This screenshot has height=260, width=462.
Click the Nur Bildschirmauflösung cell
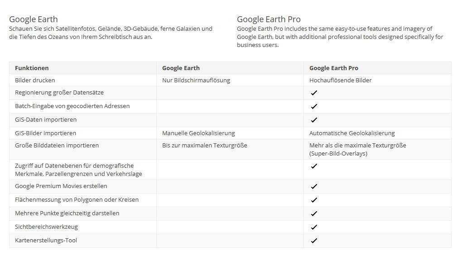pyautogui.click(x=196, y=80)
